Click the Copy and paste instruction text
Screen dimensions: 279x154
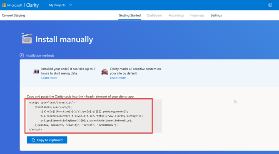80,97
